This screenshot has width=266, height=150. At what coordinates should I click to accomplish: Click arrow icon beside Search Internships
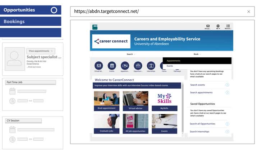click(x=227, y=132)
